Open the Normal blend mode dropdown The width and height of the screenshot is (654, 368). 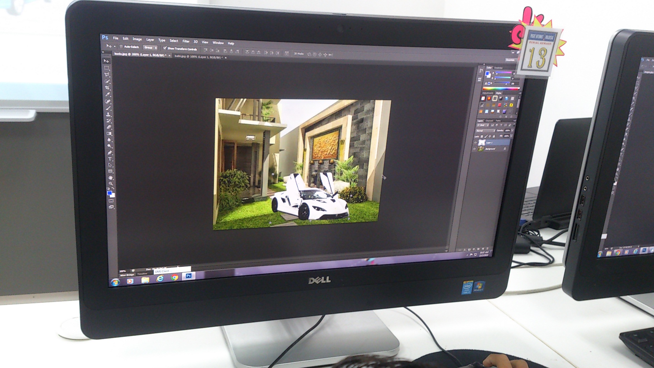coord(485,131)
